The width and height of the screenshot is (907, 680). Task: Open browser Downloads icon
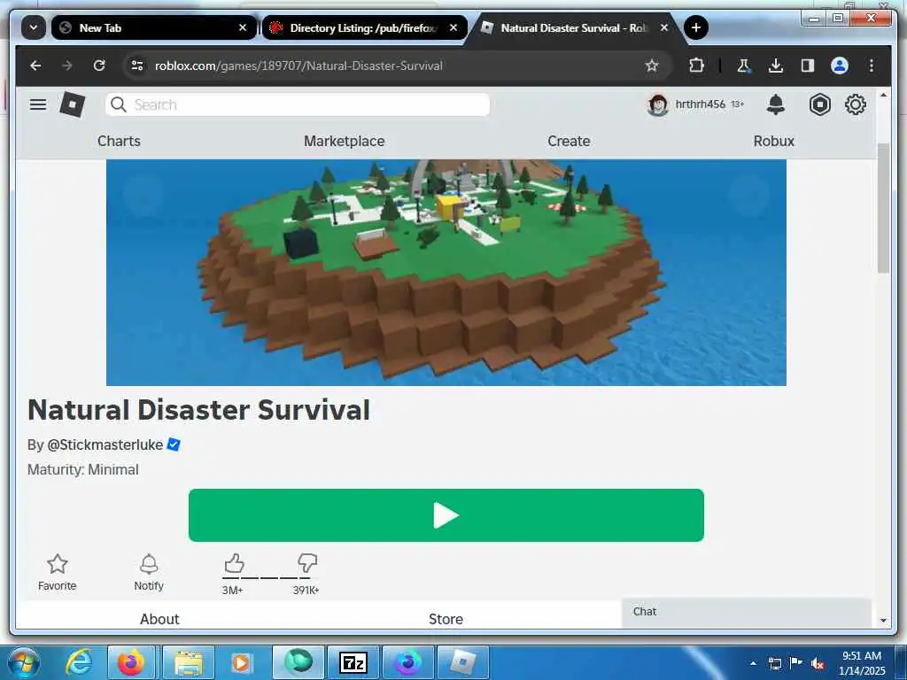point(776,66)
